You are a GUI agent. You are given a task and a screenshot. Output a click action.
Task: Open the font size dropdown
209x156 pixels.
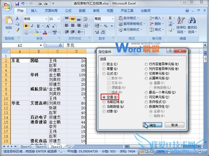tap(59, 19)
